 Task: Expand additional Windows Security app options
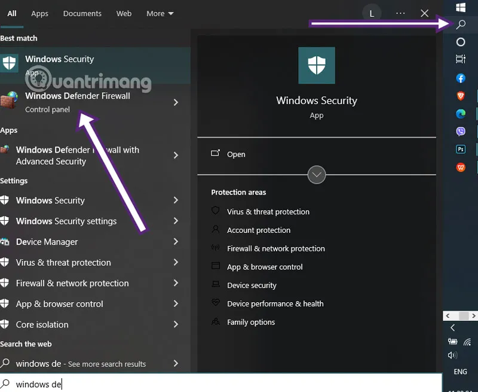[x=316, y=175]
